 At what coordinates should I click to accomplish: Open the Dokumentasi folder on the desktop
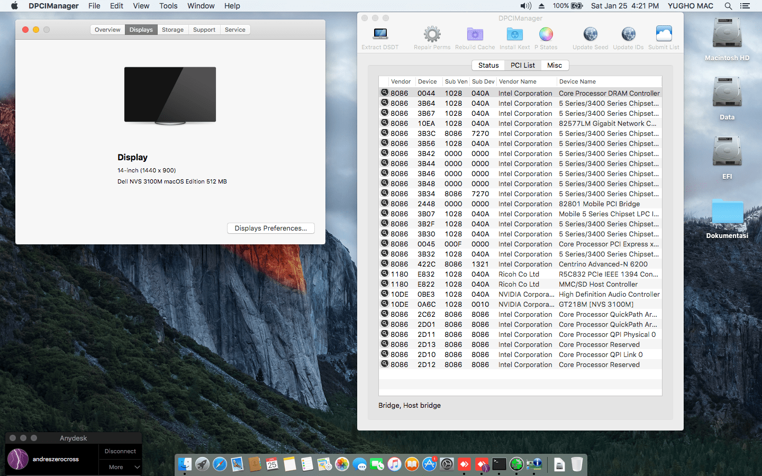pyautogui.click(x=727, y=213)
